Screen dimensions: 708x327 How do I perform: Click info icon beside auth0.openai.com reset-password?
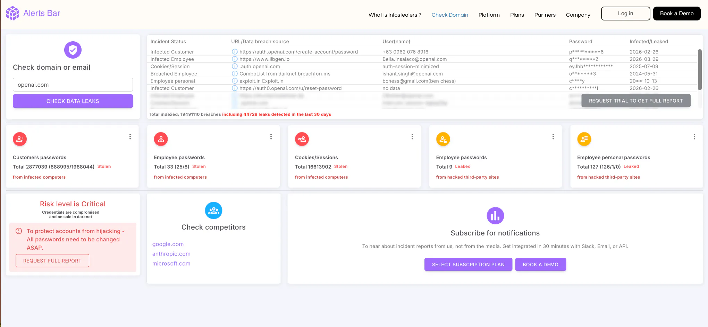click(x=235, y=88)
